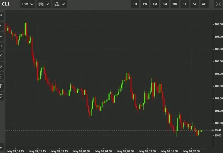Set chart range to 1M

[x=155, y=4]
